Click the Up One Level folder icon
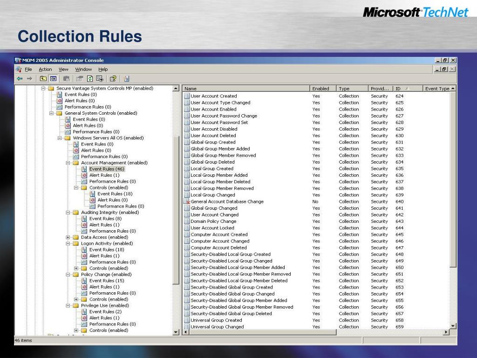The width and height of the screenshot is (477, 358). point(43,78)
